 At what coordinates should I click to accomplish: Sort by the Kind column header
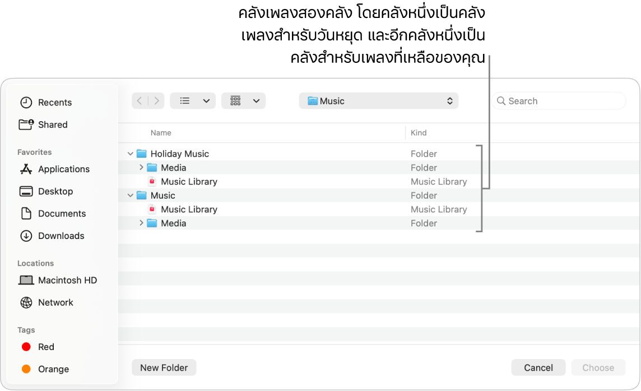pyautogui.click(x=419, y=132)
